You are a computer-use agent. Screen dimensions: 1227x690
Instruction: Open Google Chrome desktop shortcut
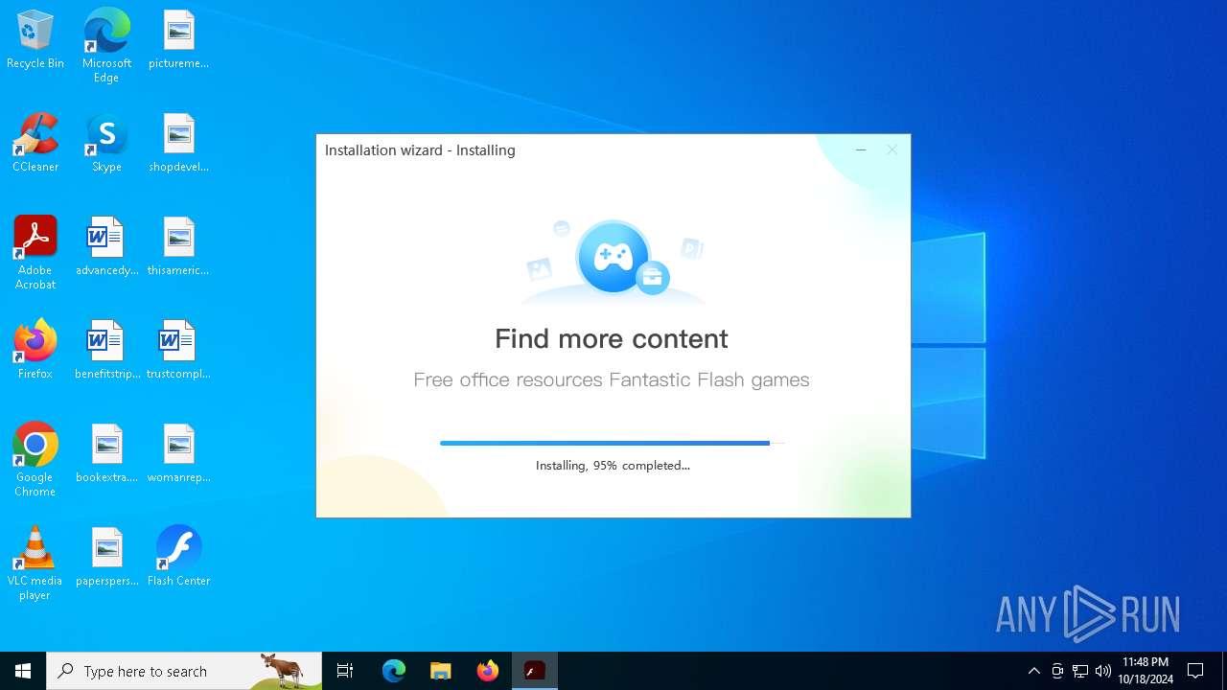tap(35, 460)
